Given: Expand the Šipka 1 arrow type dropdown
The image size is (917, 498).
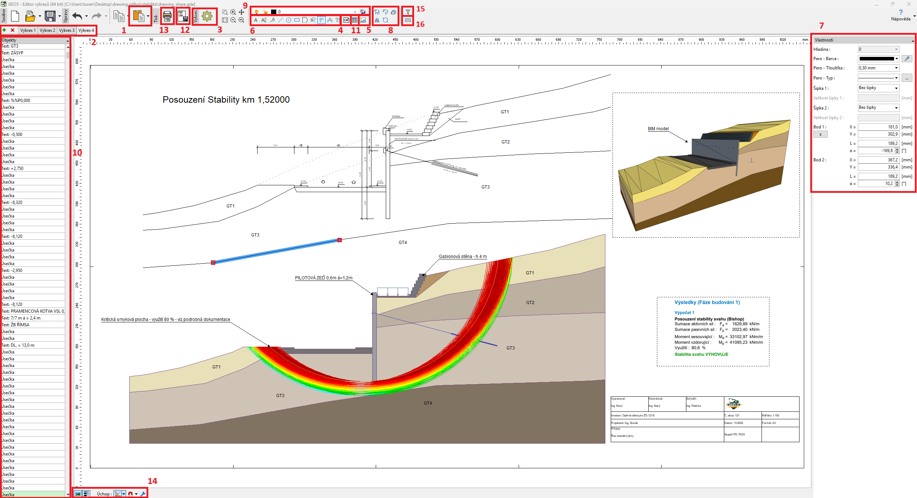Looking at the screenshot, I should (x=878, y=88).
